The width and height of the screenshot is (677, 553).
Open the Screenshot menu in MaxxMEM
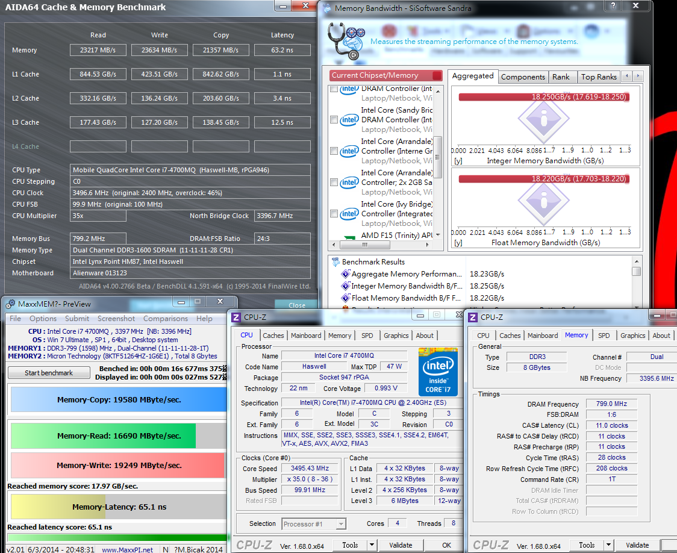coord(116,319)
